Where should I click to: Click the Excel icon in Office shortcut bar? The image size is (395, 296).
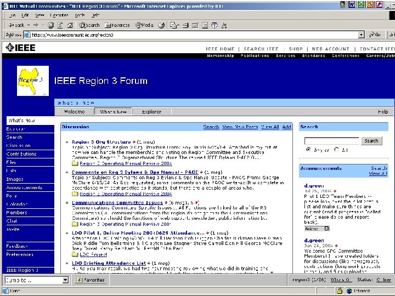pyautogui.click(x=361, y=4)
